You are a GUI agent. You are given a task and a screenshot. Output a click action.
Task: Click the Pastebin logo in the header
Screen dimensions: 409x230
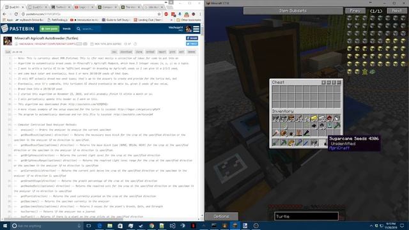pos(18,29)
